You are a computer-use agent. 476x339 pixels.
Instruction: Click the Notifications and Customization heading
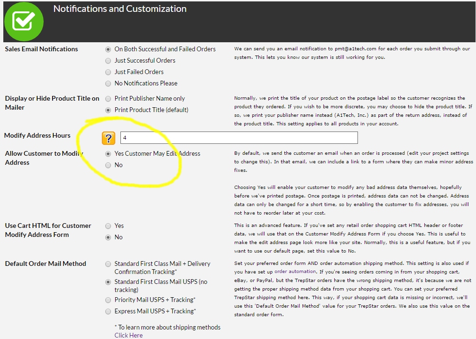120,9
